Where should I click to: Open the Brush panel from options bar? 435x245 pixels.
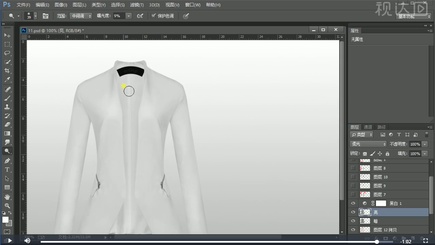[x=45, y=16]
